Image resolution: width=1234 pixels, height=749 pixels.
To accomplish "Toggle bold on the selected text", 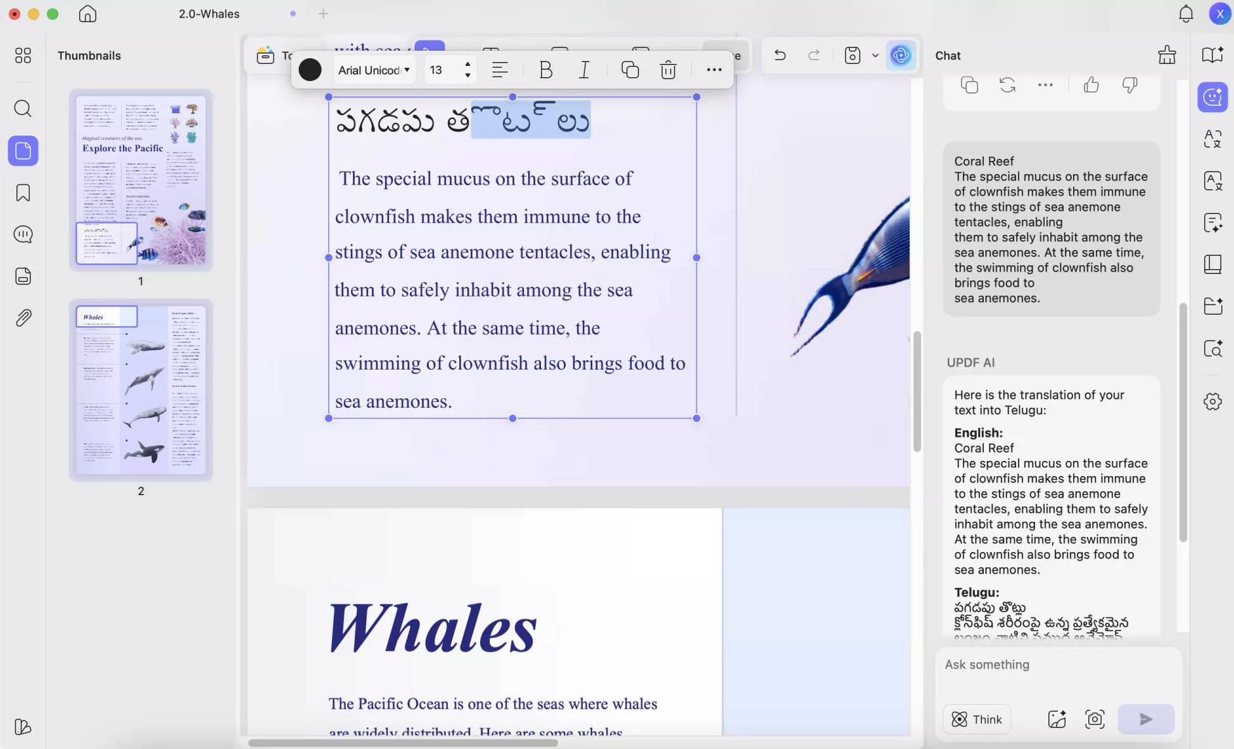I will coord(545,70).
